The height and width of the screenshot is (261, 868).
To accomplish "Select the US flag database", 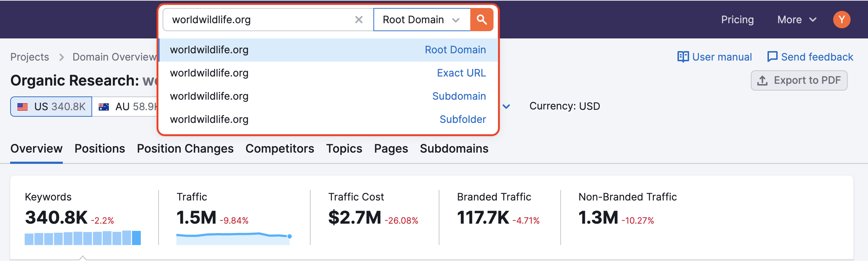I will tap(22, 107).
